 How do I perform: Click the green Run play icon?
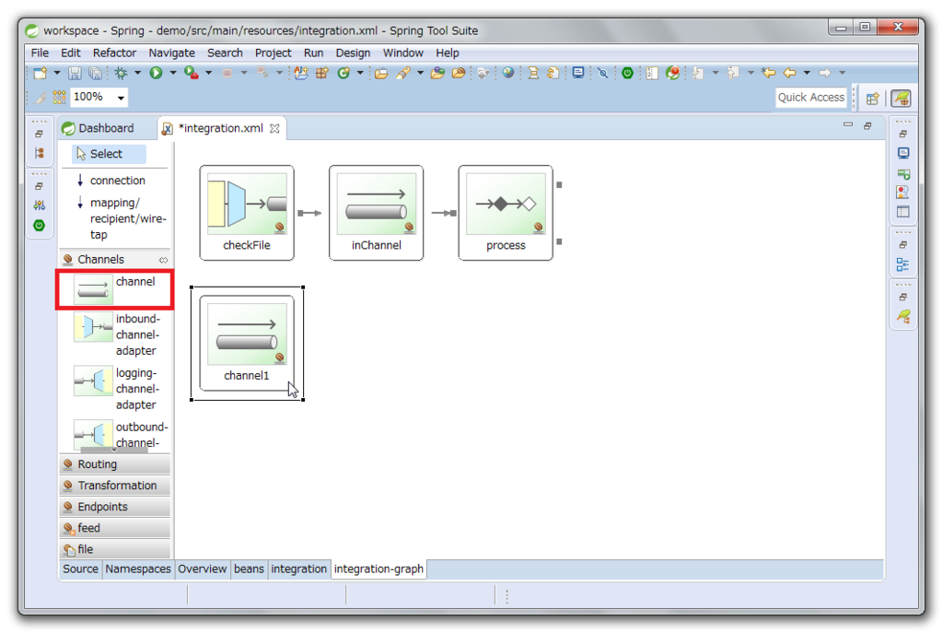[156, 74]
